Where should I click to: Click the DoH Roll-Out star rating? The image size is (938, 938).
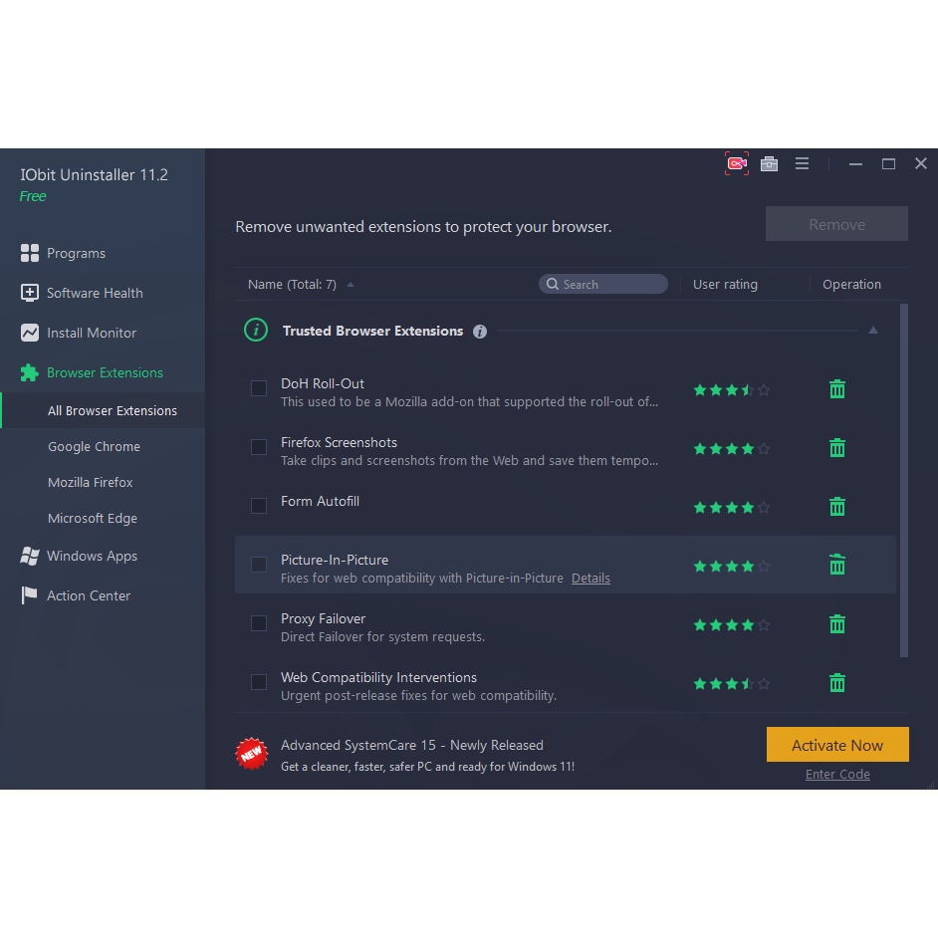coord(731,390)
